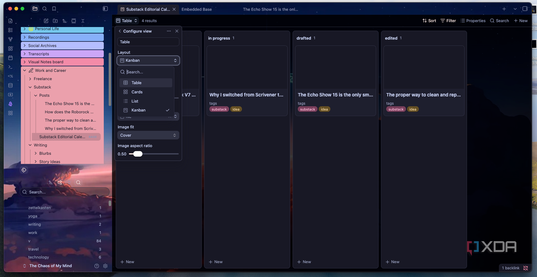Switch to The Echo Show 15 tab
This screenshot has width=537, height=277.
(x=270, y=9)
